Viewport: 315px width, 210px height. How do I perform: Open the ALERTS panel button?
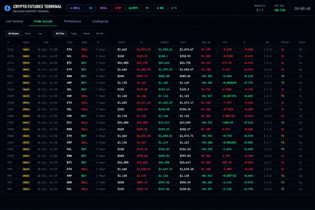(x=133, y=8)
